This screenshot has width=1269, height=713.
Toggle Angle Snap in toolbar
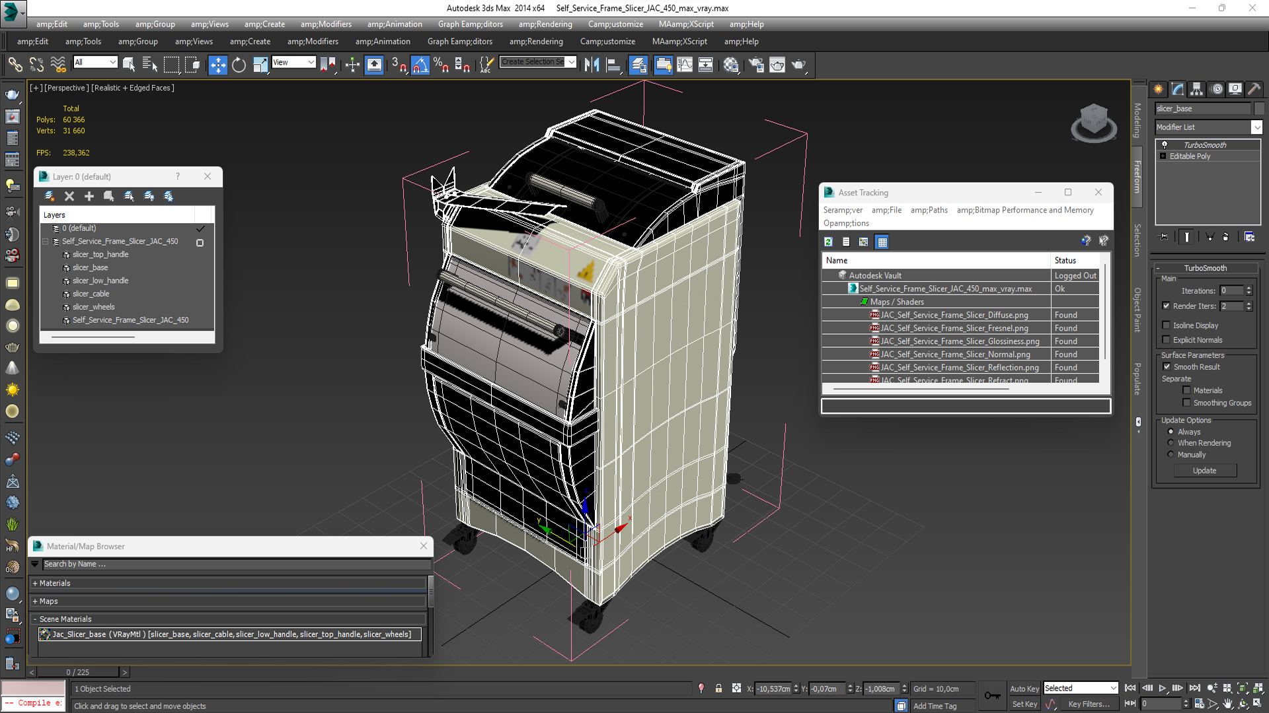420,65
